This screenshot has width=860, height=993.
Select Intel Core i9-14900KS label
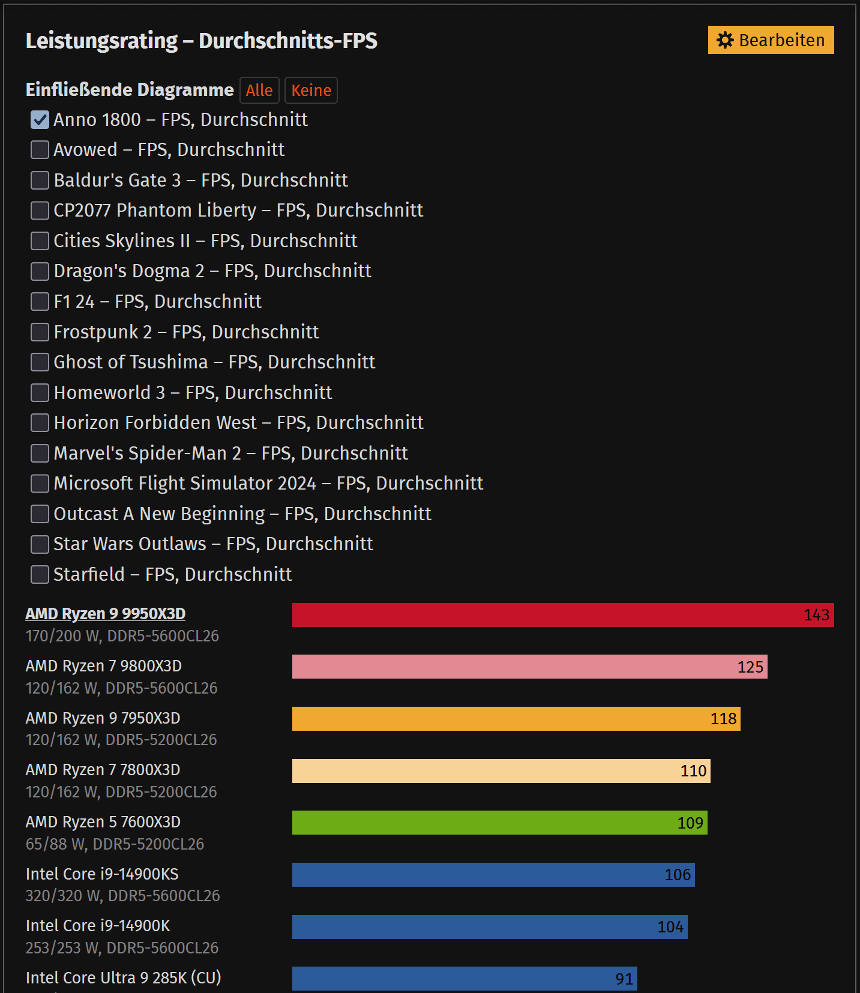tap(102, 874)
